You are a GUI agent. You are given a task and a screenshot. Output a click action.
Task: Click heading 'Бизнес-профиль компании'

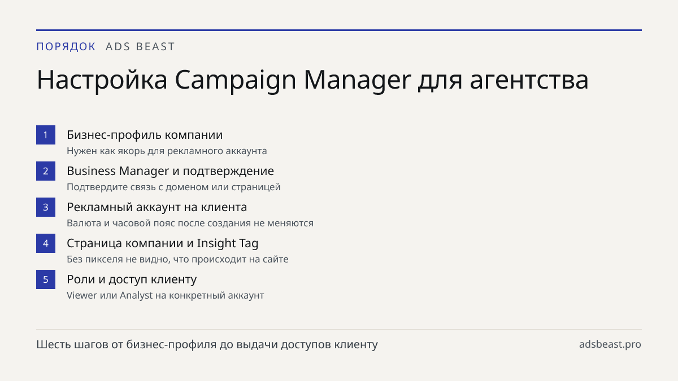tap(145, 135)
